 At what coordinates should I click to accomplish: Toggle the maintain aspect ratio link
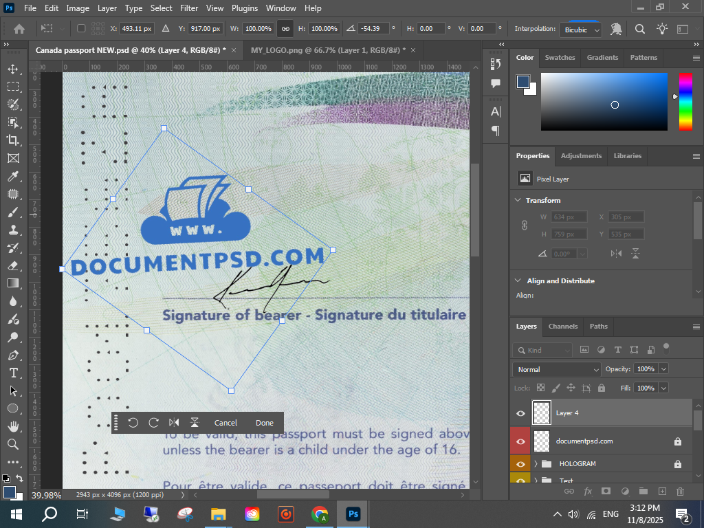285,29
